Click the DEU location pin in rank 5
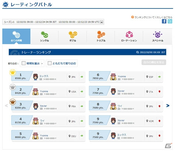The image size is (175, 151). [x=69, y=136]
